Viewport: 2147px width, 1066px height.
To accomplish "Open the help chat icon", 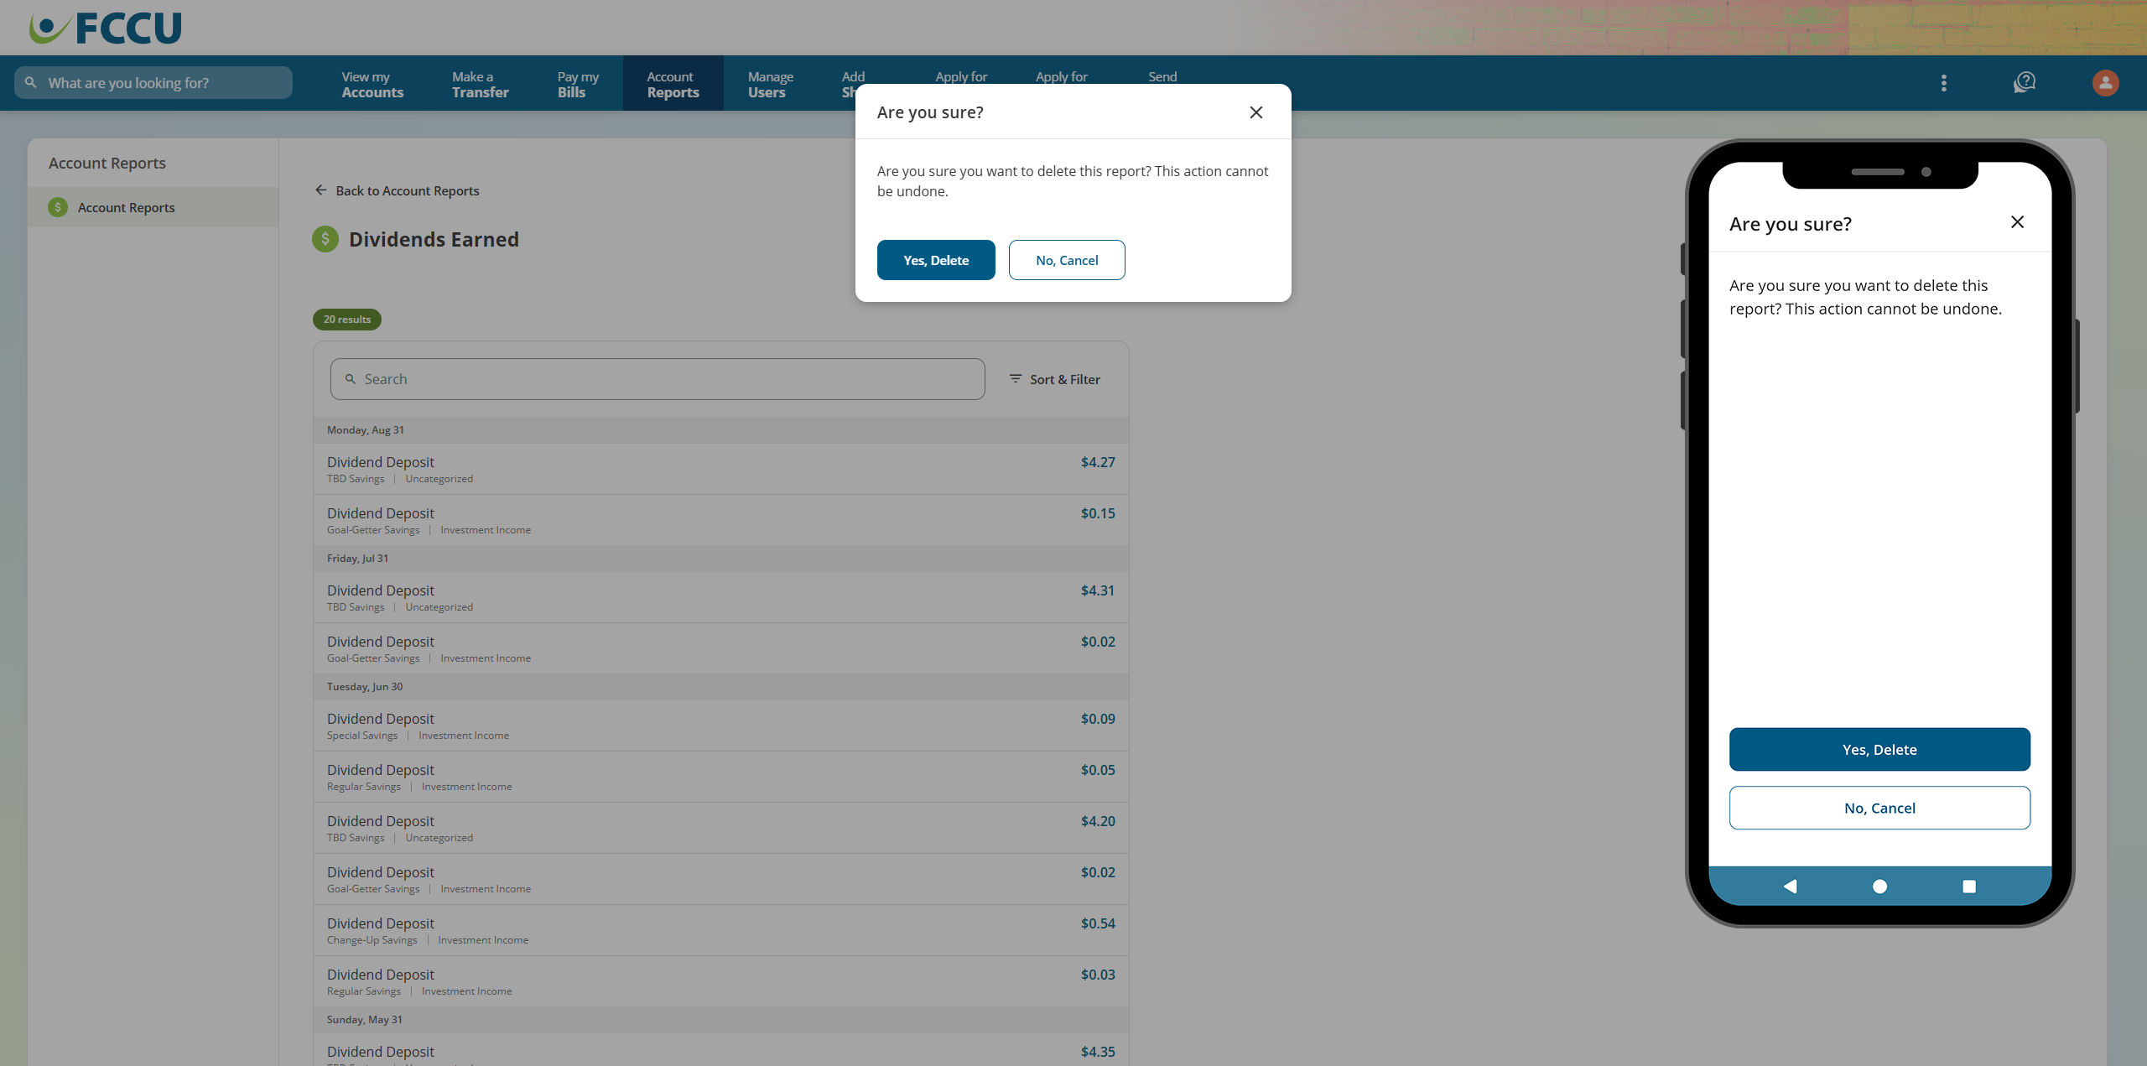I will click(2025, 83).
